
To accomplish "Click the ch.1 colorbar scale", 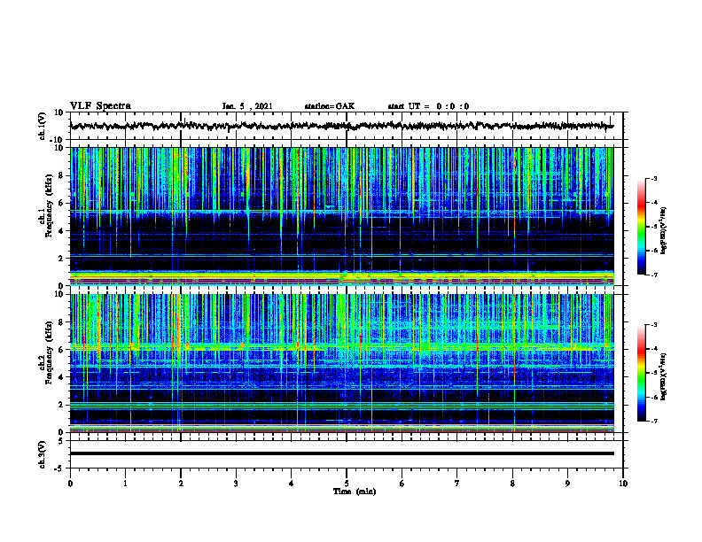I will click(642, 227).
